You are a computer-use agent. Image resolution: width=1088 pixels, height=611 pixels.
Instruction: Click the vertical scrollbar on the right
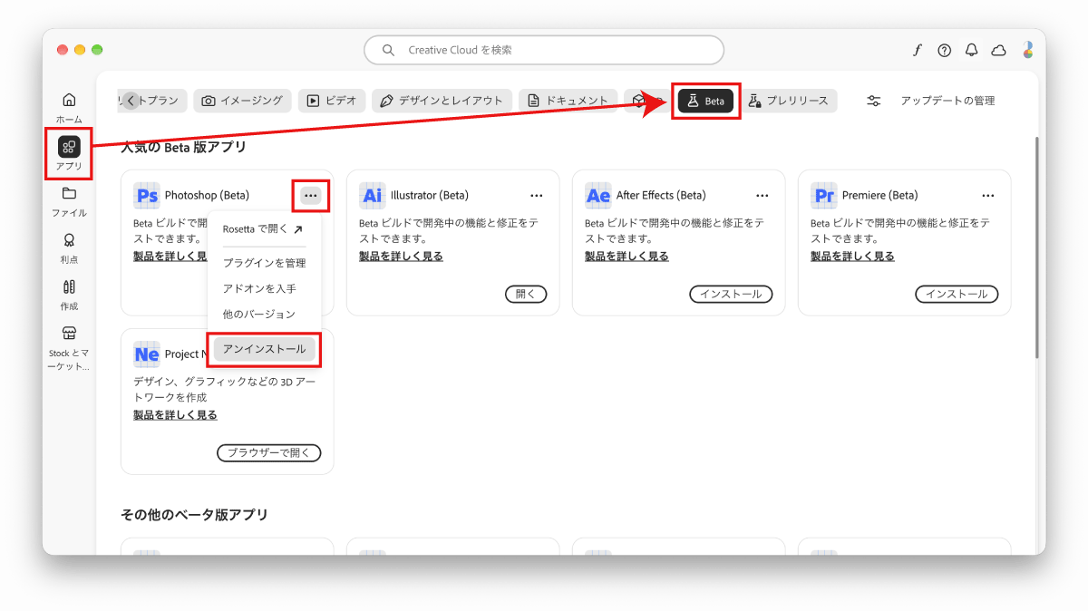[1037, 247]
